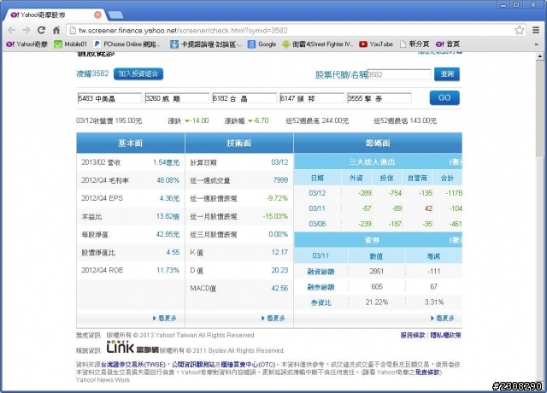The image size is (547, 393).
Task: Open the disclaimer link in the footer
Action: tap(427, 372)
